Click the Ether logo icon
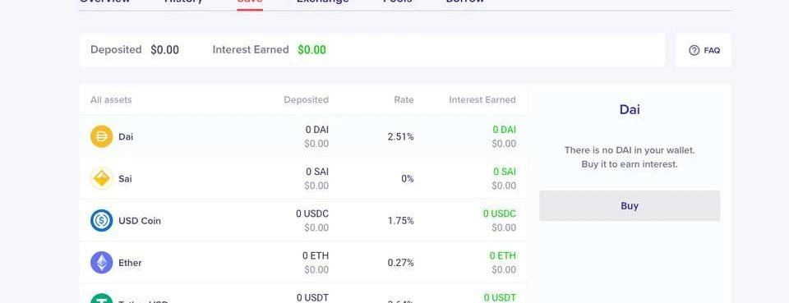 (102, 263)
